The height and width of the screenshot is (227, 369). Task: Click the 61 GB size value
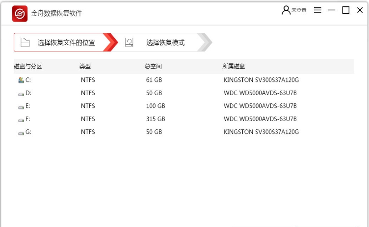[154, 80]
